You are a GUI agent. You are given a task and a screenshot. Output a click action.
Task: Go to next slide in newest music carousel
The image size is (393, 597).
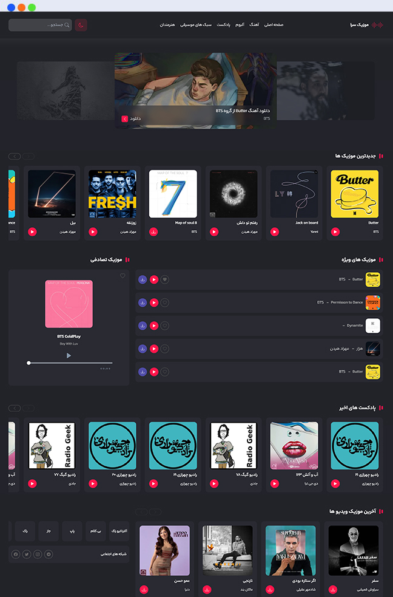(15, 156)
